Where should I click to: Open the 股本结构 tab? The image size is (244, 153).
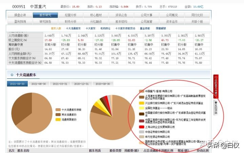121,22
